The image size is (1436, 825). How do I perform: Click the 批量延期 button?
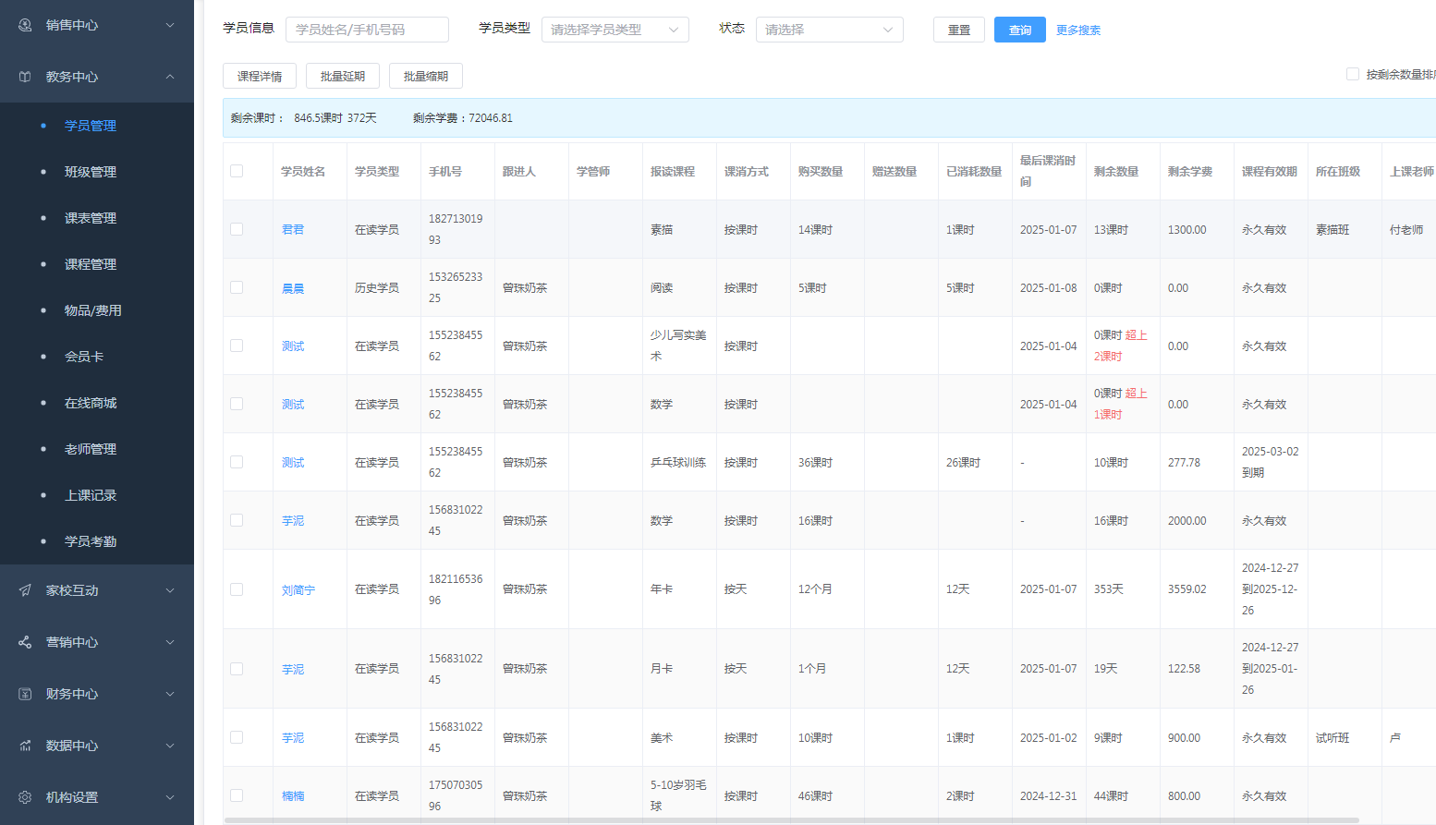343,76
